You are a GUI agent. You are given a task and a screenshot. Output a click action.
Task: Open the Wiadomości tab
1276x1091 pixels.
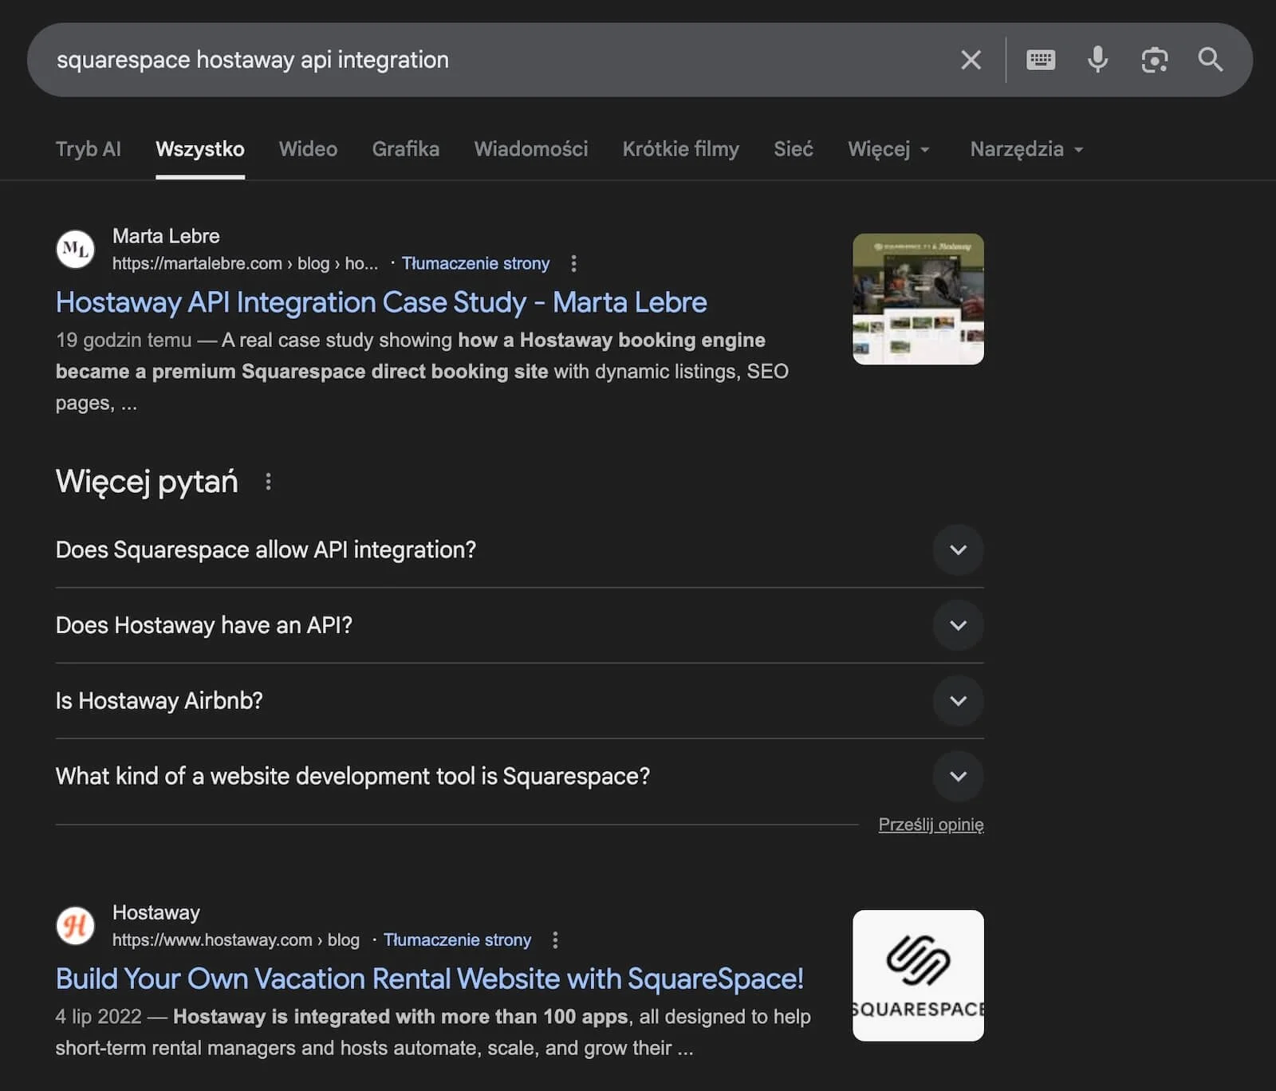[531, 149]
